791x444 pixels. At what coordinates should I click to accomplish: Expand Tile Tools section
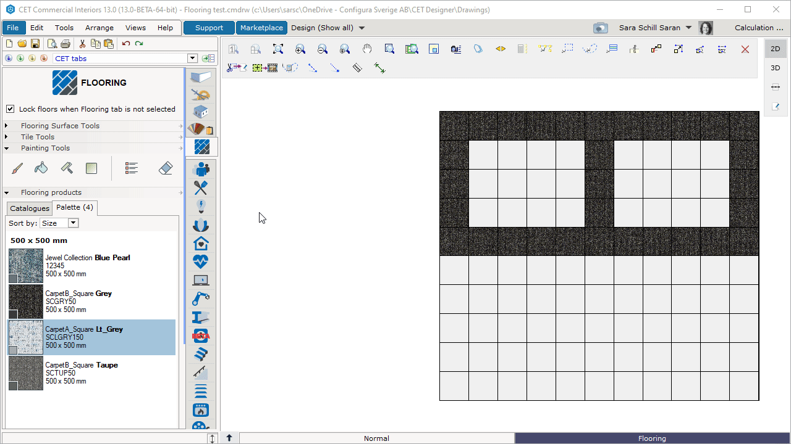tap(6, 137)
